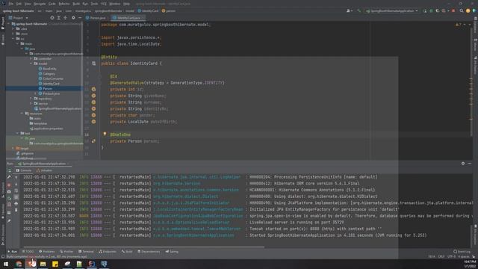Hide the Project panel with minus icon
Viewport: 478px width, 269px height.
pos(80,18)
